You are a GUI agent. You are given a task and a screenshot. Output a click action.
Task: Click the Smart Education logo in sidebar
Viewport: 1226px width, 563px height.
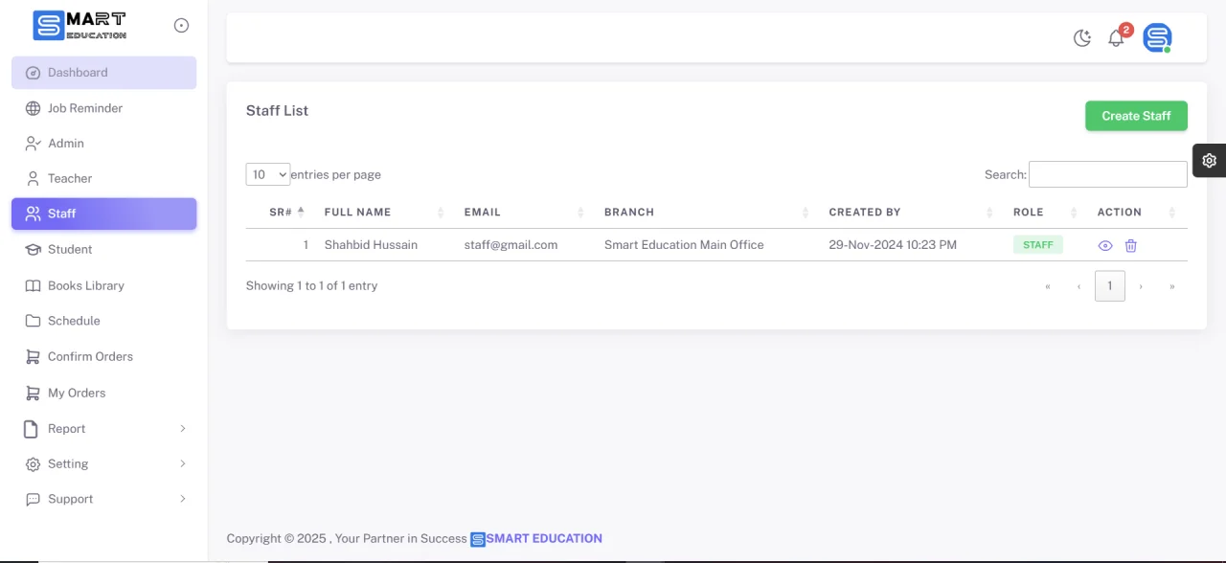79,25
